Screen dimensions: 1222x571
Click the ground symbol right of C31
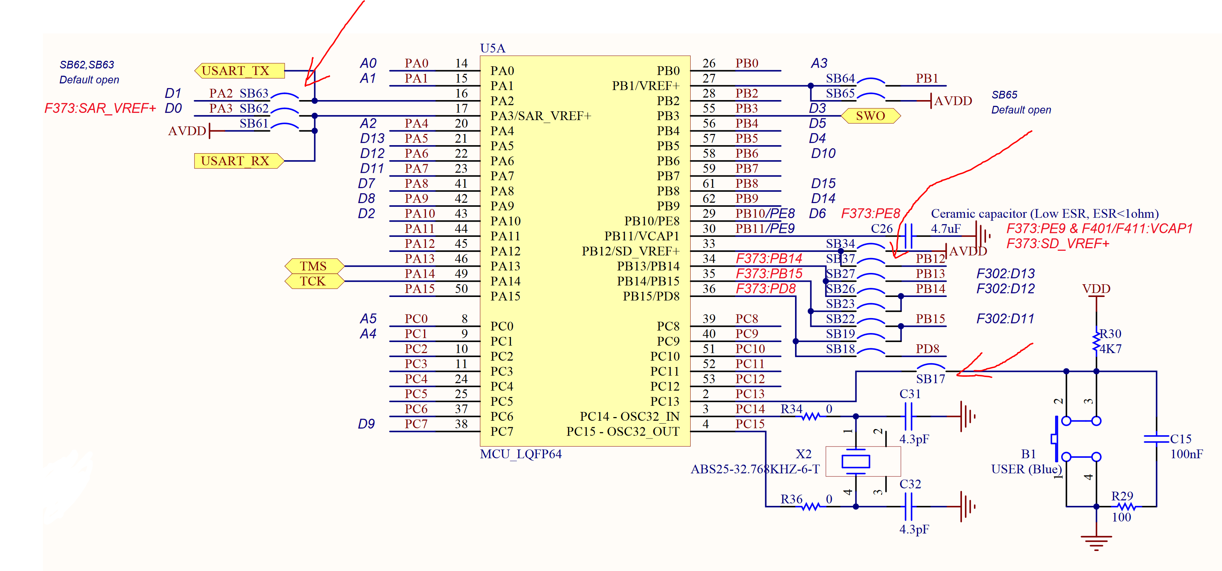[968, 416]
